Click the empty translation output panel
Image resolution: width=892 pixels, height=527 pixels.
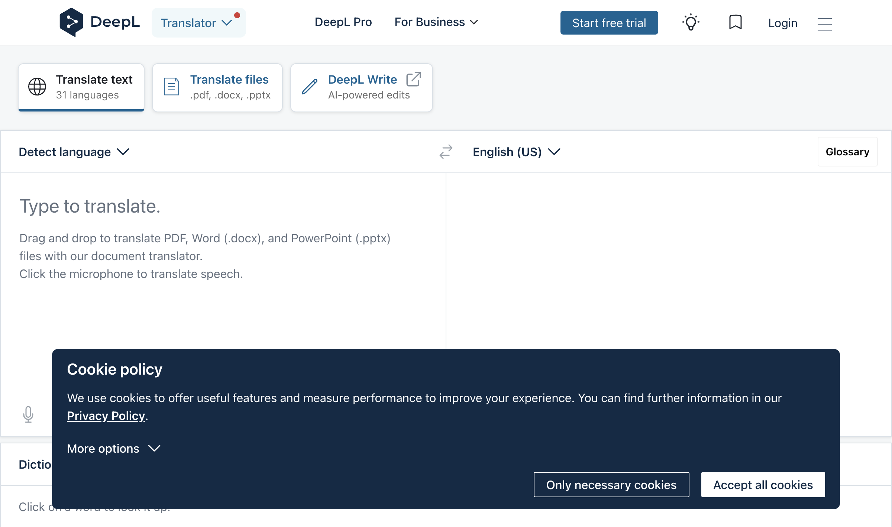[668, 260]
